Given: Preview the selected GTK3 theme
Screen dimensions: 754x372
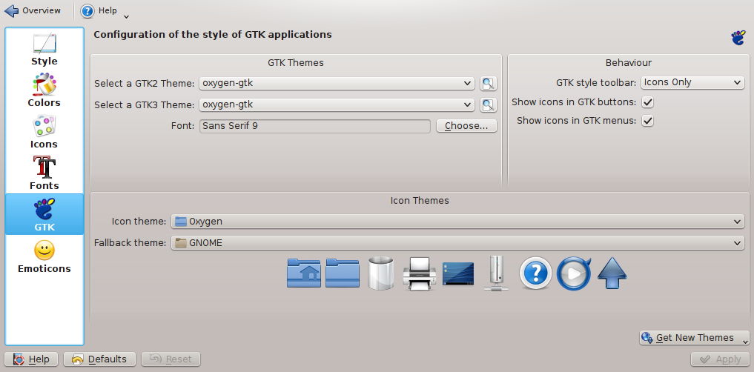Looking at the screenshot, I should pyautogui.click(x=488, y=105).
